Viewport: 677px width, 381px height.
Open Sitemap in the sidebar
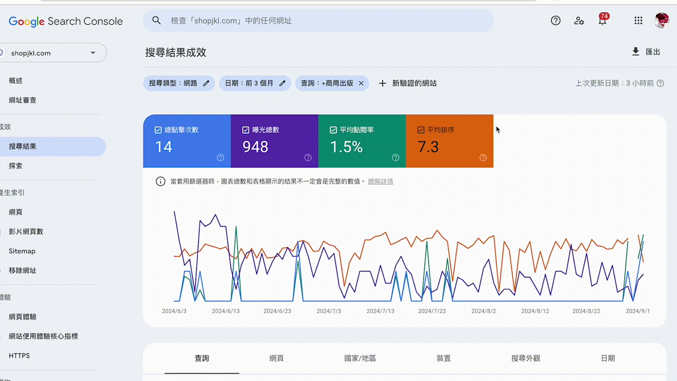(22, 251)
